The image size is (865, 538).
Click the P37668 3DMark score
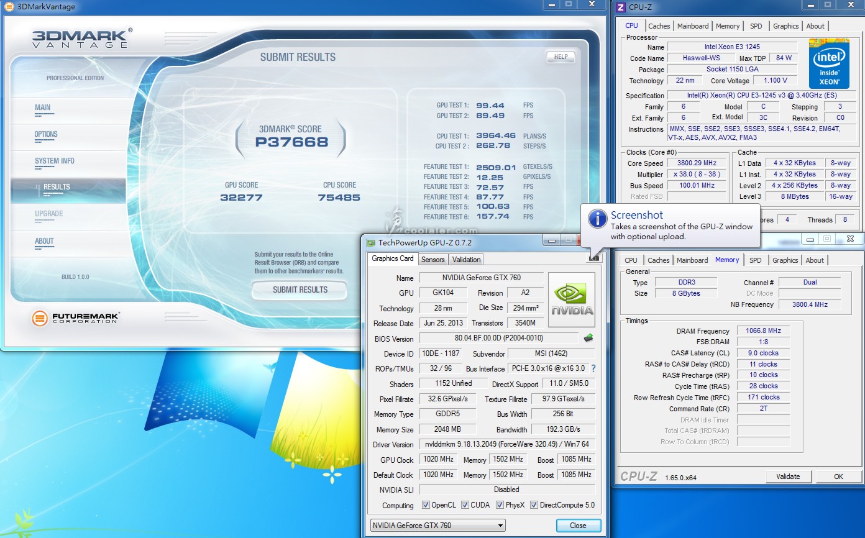point(291,142)
